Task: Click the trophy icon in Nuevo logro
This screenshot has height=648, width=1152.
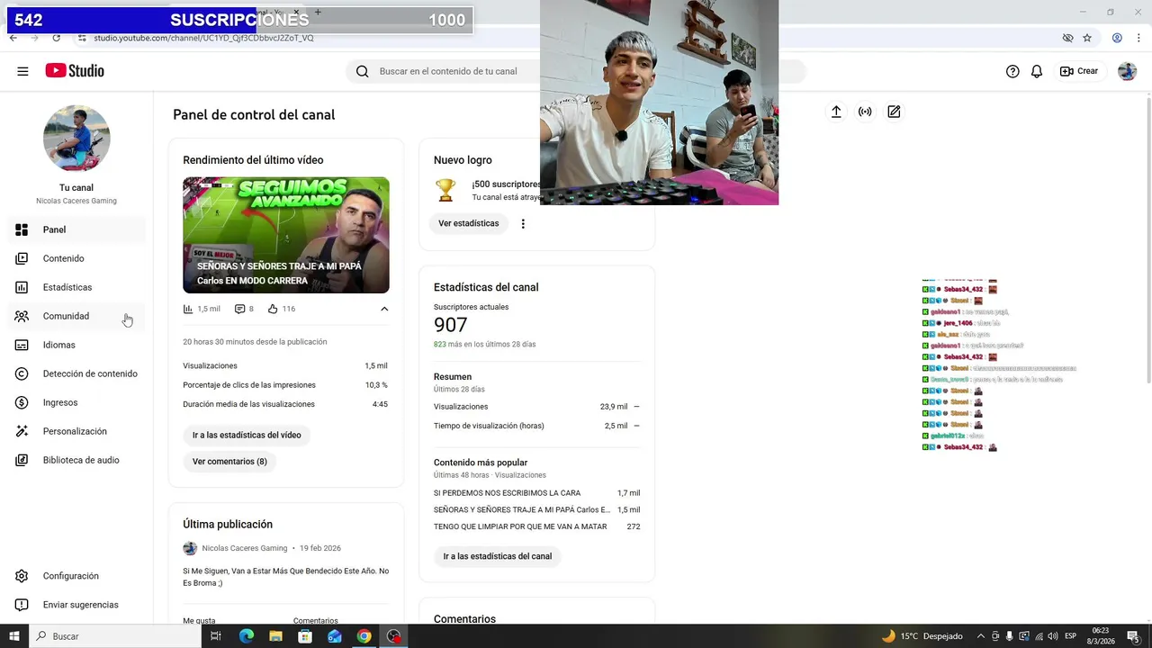Action: 445,190
